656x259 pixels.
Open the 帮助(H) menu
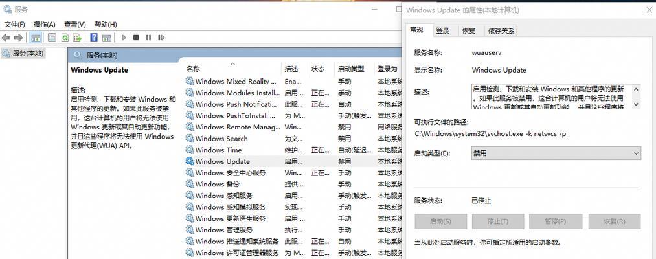tap(106, 24)
